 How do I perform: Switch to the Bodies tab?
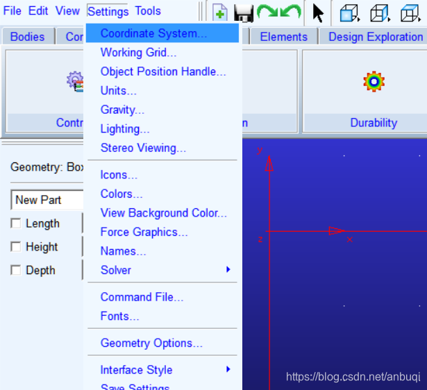28,37
